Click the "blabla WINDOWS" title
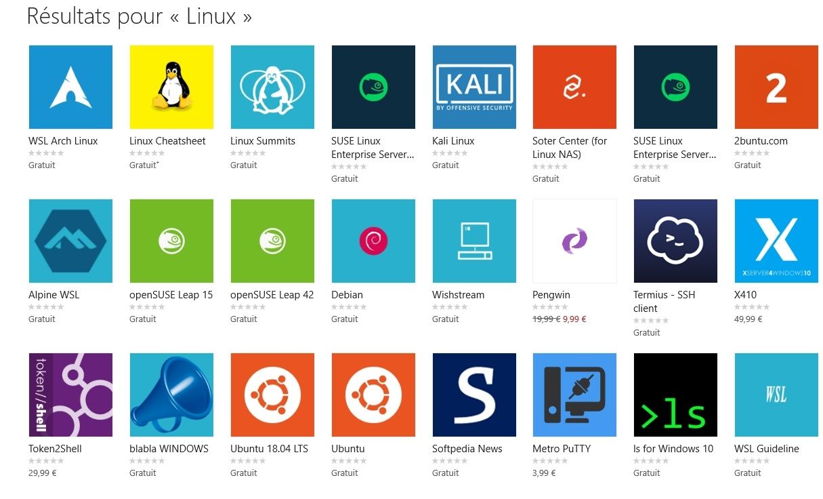The width and height of the screenshot is (823, 499). tap(169, 449)
